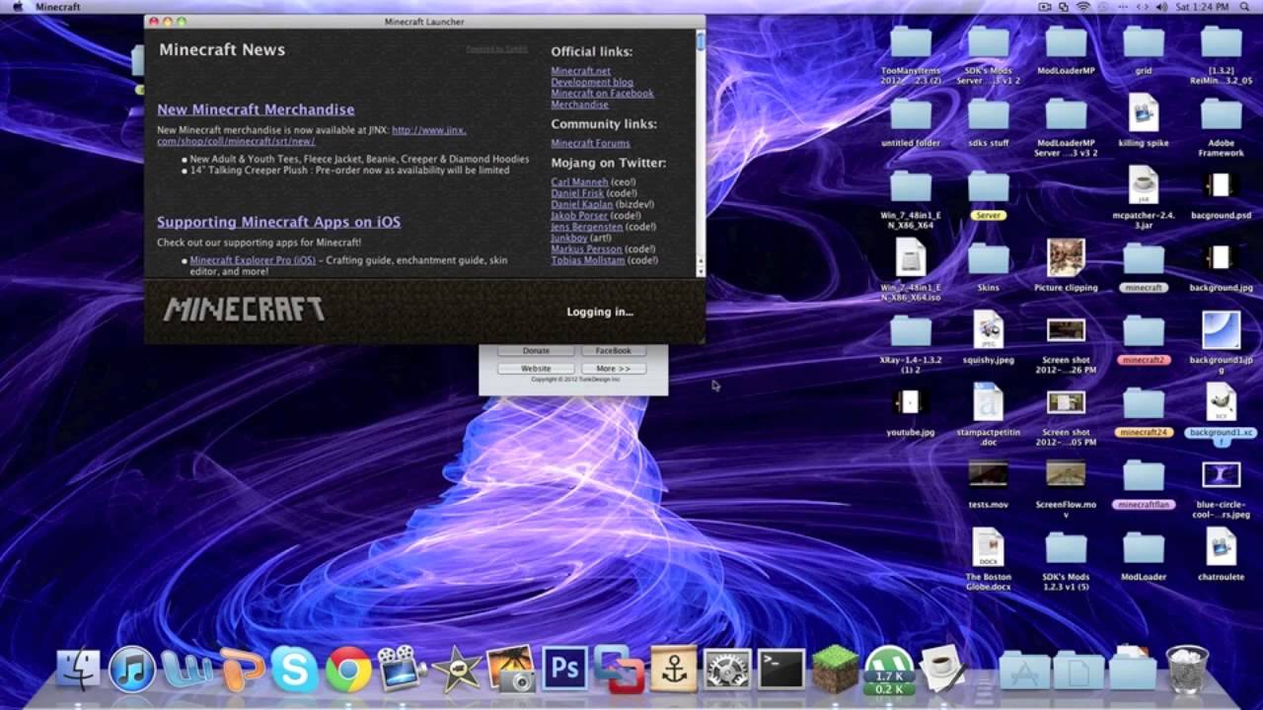
Task: Open the Development blog link
Action: point(592,82)
